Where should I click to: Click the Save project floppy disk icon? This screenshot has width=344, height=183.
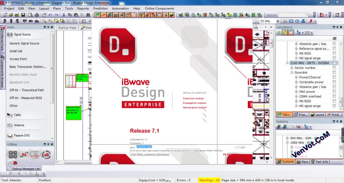pyautogui.click(x=23, y=15)
